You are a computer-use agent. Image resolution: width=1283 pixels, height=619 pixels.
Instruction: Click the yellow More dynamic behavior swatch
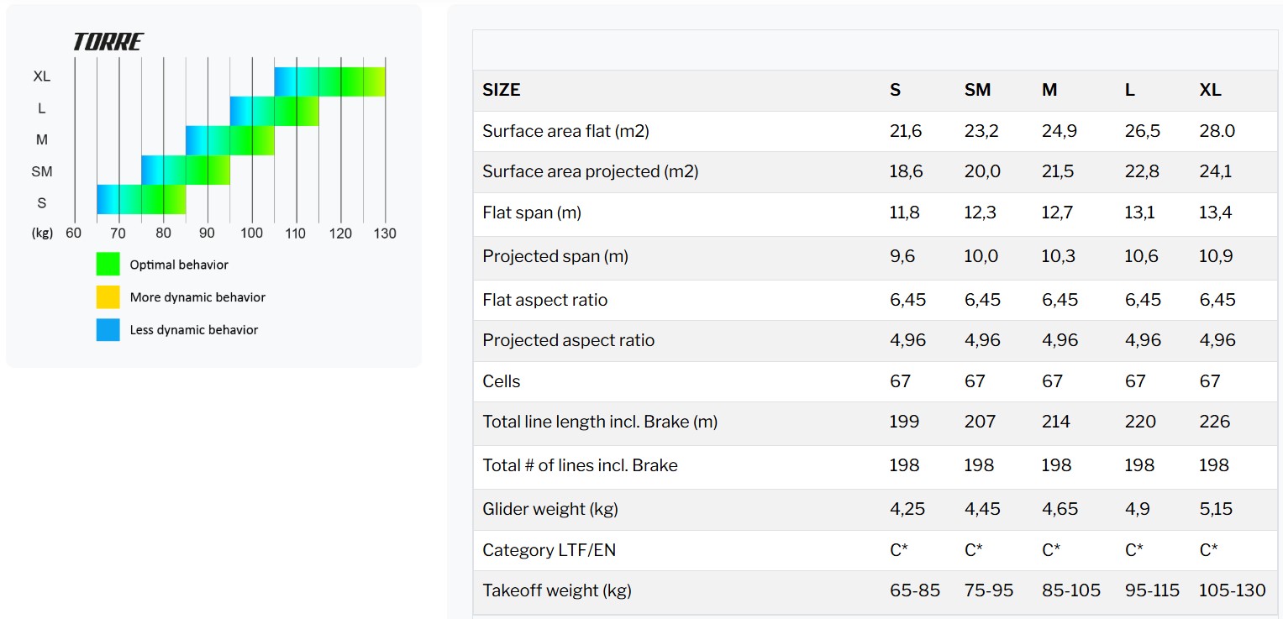pos(108,297)
